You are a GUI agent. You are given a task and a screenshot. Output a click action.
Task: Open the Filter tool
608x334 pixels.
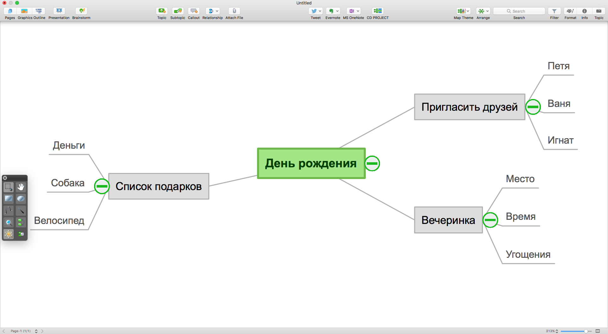(554, 11)
